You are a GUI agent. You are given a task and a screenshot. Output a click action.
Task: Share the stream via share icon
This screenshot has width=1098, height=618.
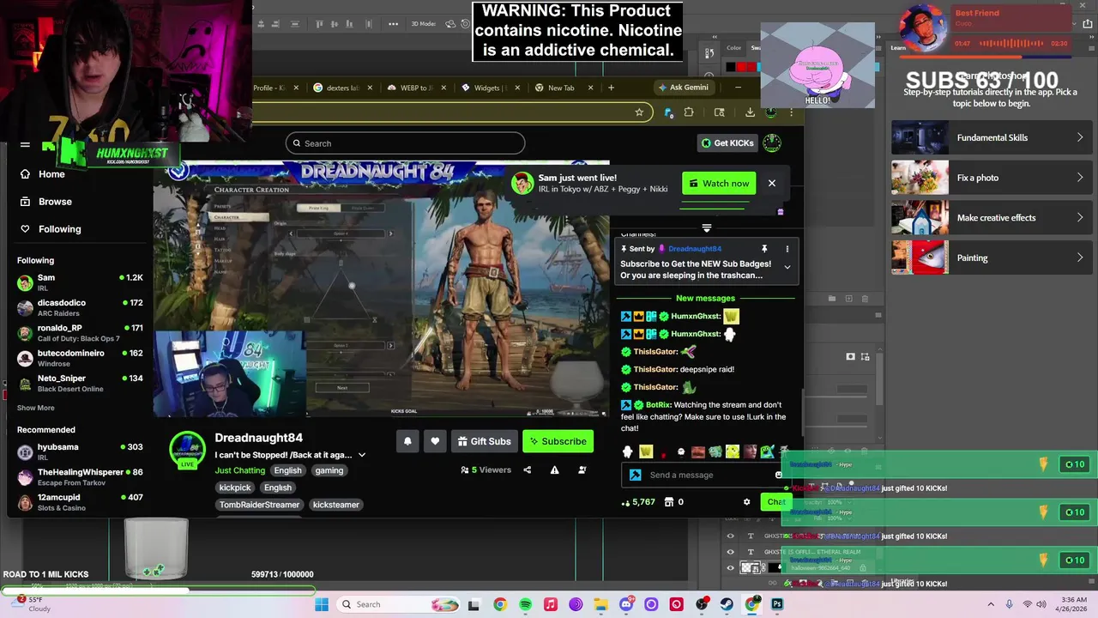coord(527,470)
